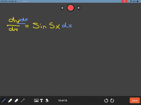Open the 13 of 13 page indicator
The image size is (141, 105).
[63, 101]
